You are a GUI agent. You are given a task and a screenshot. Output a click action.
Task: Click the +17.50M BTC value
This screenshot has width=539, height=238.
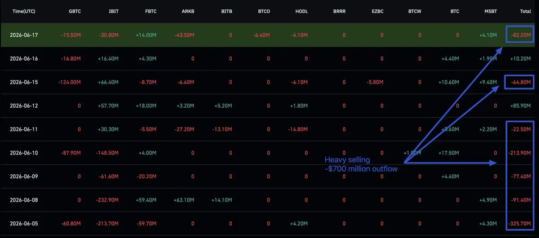point(450,153)
